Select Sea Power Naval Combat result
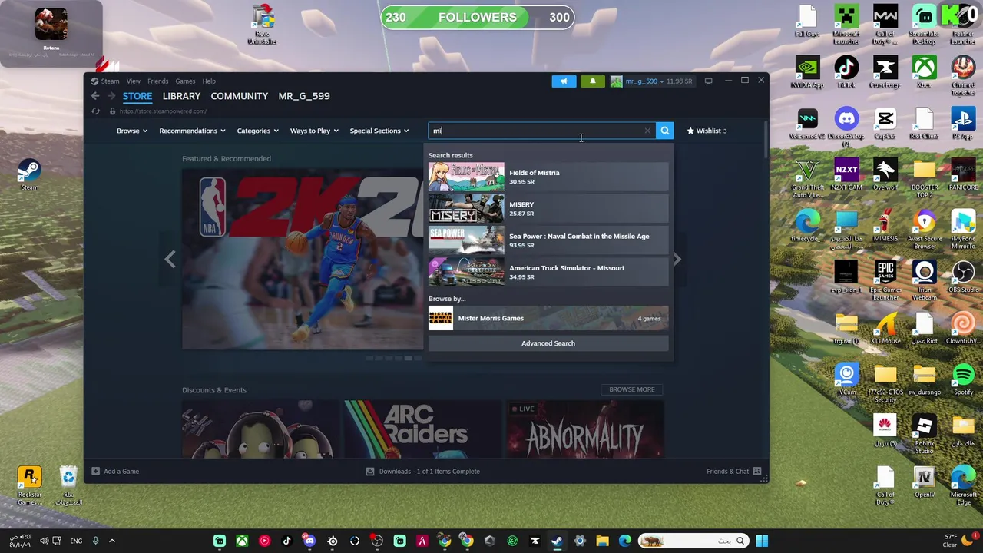983x553 pixels. 548,240
